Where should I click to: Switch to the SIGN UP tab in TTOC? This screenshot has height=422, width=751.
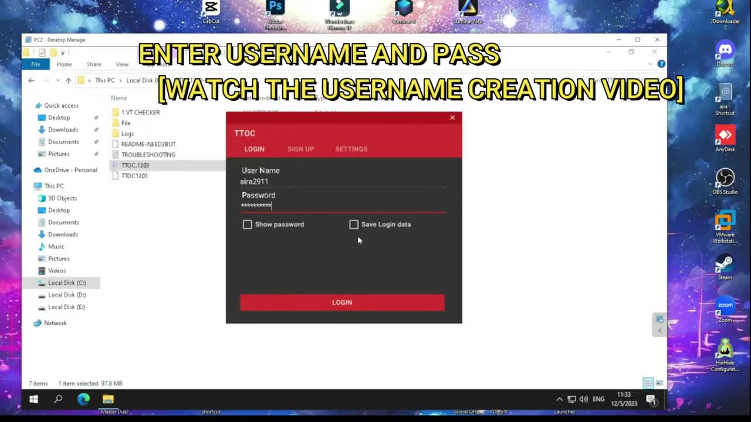point(300,149)
